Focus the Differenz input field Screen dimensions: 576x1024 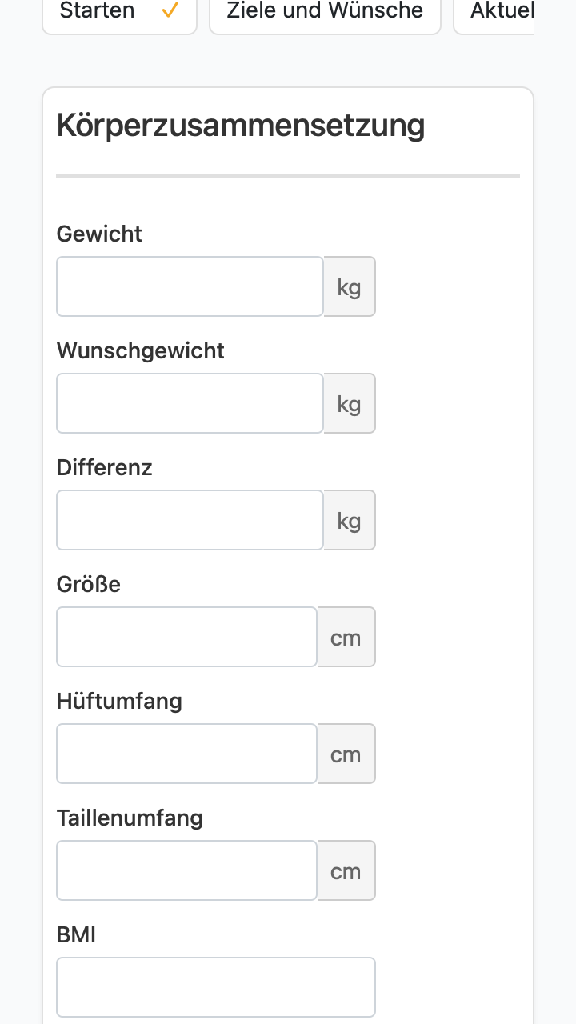click(190, 520)
